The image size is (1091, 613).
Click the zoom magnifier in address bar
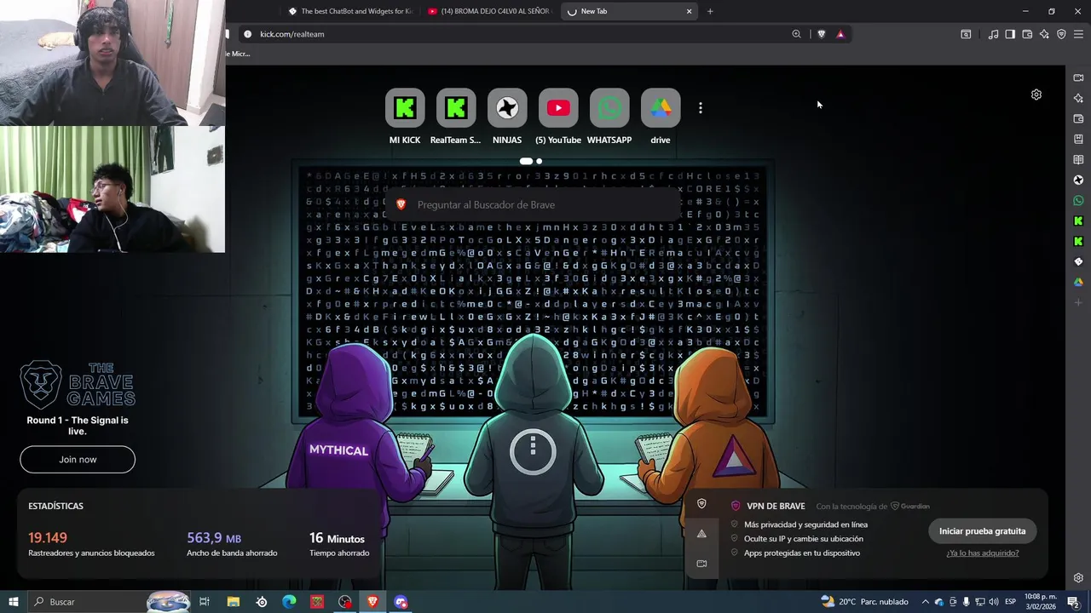[796, 34]
